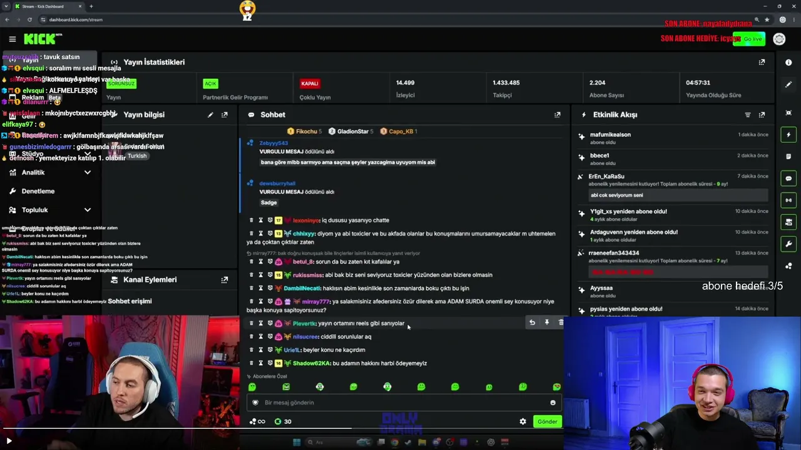
Task: Click username mirray777 in chat
Action: [315, 302]
